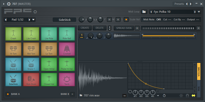Select the Pedal Hi Hat pad

67,64
